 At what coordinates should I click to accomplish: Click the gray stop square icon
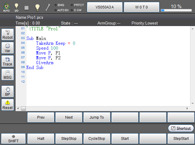point(27,7)
